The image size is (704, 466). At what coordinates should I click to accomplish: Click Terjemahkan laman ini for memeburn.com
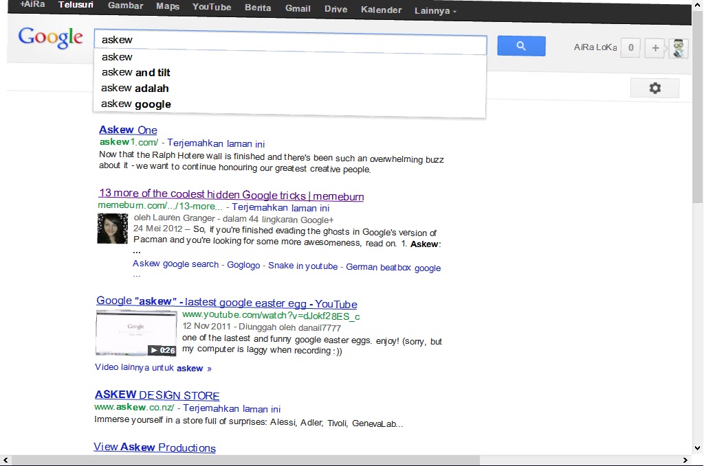(x=280, y=207)
